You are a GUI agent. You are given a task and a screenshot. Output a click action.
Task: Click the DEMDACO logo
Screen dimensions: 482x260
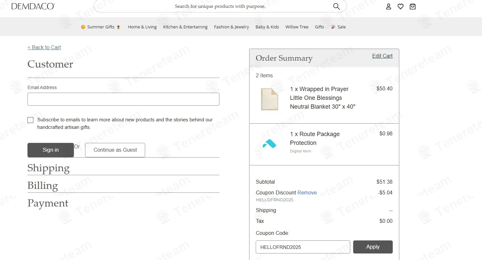[x=33, y=6]
